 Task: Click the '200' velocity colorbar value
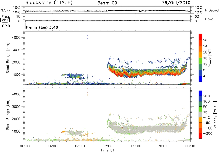pyautogui.click(x=207, y=96)
